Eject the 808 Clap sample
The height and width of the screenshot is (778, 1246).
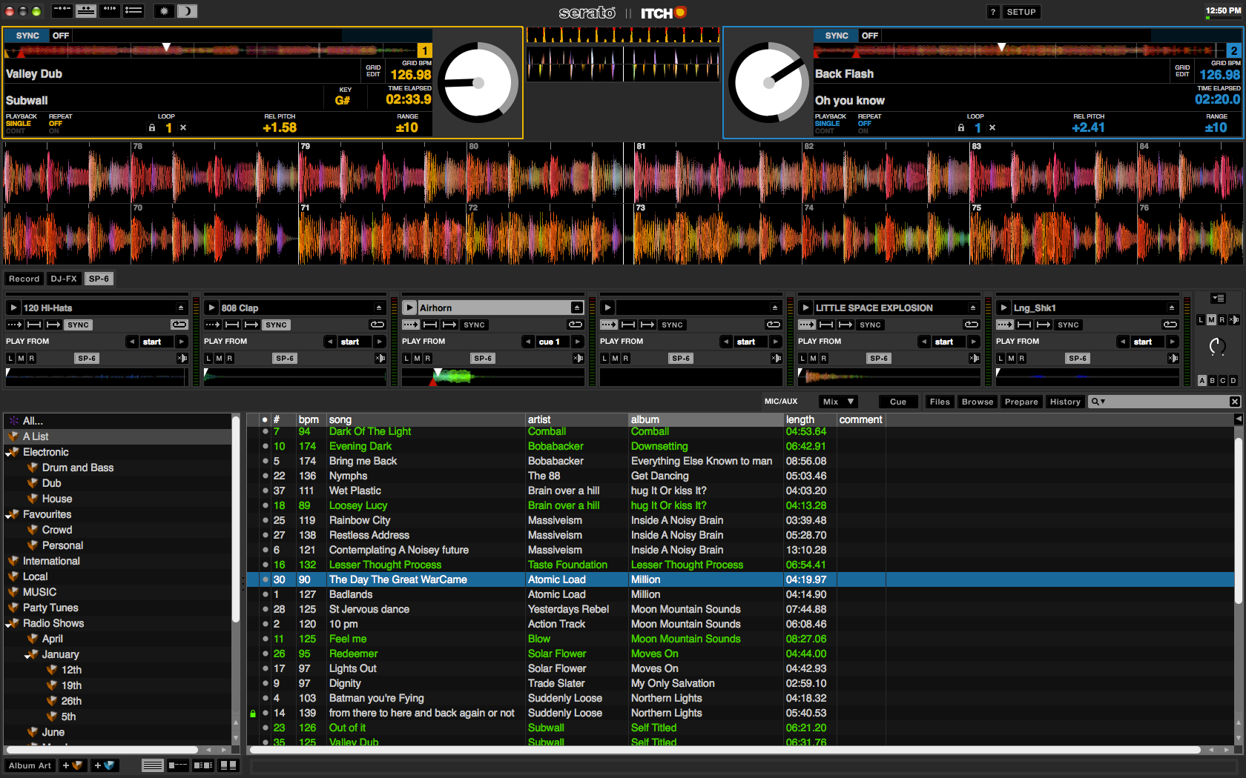point(379,307)
